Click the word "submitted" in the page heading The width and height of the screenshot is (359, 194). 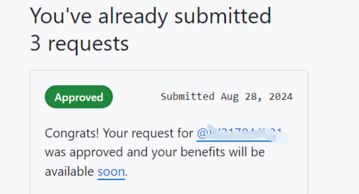click(x=223, y=15)
